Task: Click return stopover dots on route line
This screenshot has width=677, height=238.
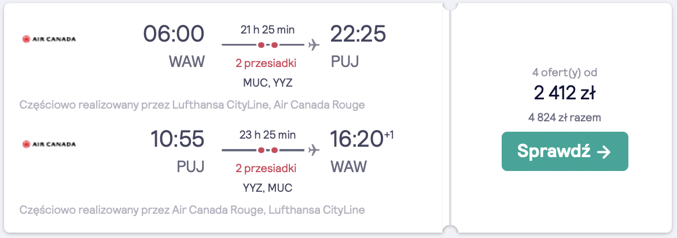Action: (268, 150)
